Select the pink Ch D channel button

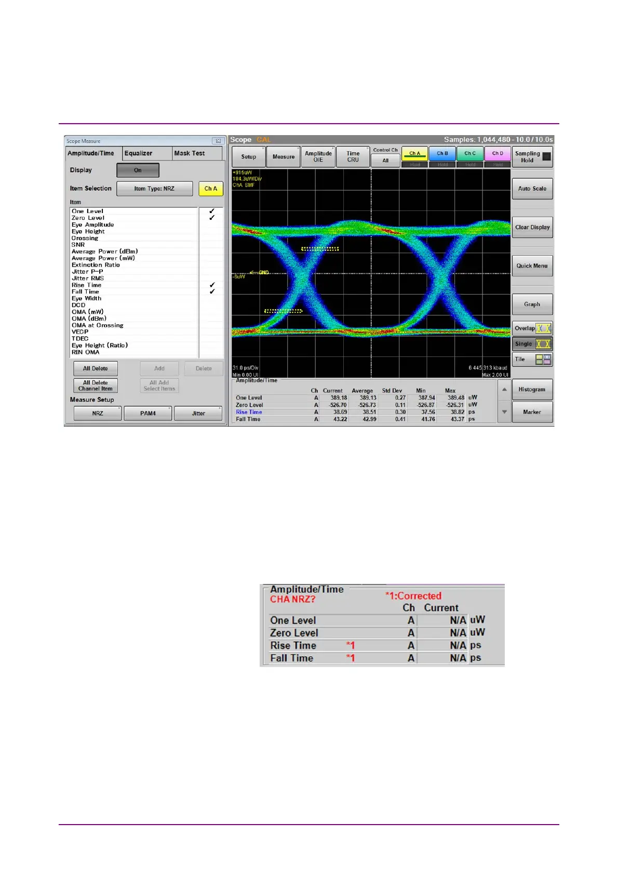[498, 154]
